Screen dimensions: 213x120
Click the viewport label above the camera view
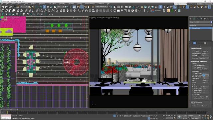click(x=104, y=18)
